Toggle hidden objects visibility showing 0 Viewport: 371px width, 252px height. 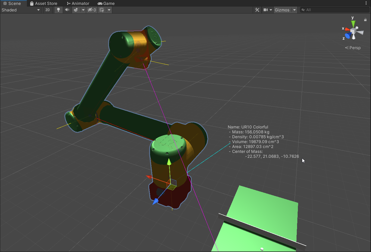92,10
